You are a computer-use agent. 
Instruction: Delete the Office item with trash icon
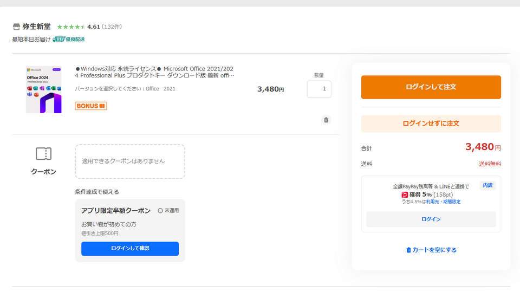point(326,120)
